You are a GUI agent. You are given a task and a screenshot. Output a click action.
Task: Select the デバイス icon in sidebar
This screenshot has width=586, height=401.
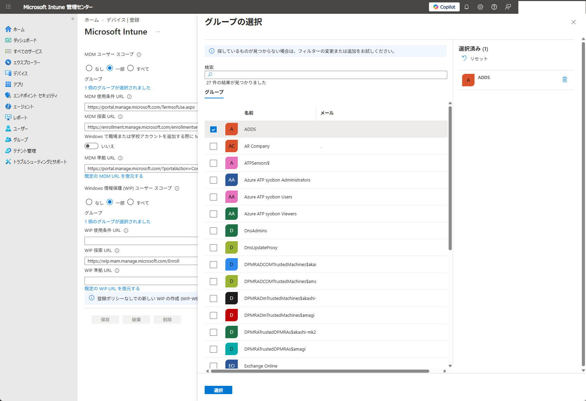point(8,73)
